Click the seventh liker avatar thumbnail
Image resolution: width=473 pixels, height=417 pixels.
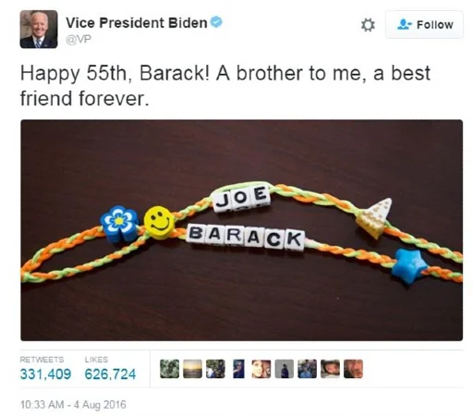[x=308, y=369]
